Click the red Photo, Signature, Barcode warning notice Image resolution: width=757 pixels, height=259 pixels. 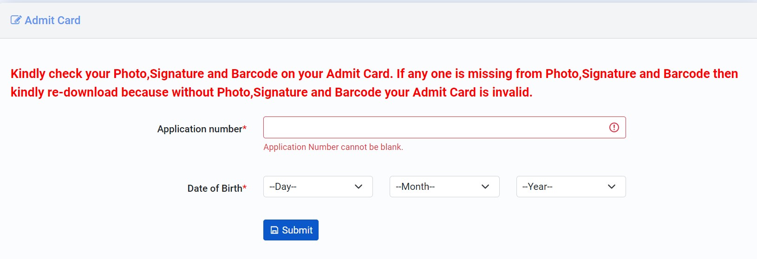(x=374, y=83)
